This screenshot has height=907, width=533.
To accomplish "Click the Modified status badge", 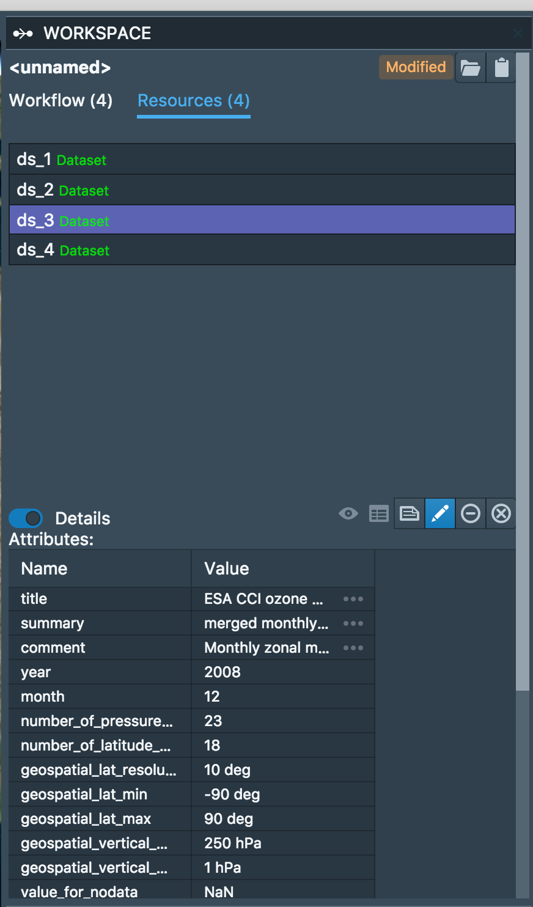I will pyautogui.click(x=416, y=67).
